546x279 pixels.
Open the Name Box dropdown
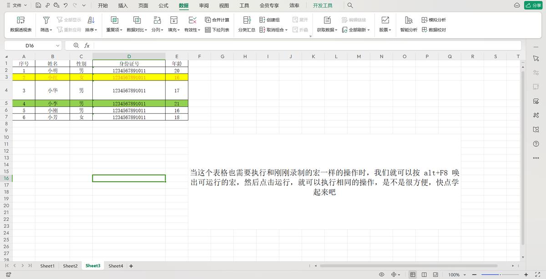(57, 46)
